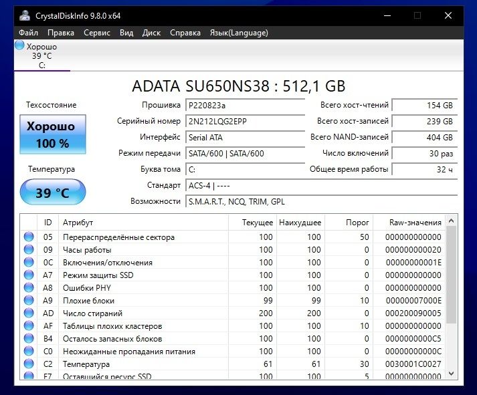Click the scroll up arrow of attribute list

click(452, 221)
